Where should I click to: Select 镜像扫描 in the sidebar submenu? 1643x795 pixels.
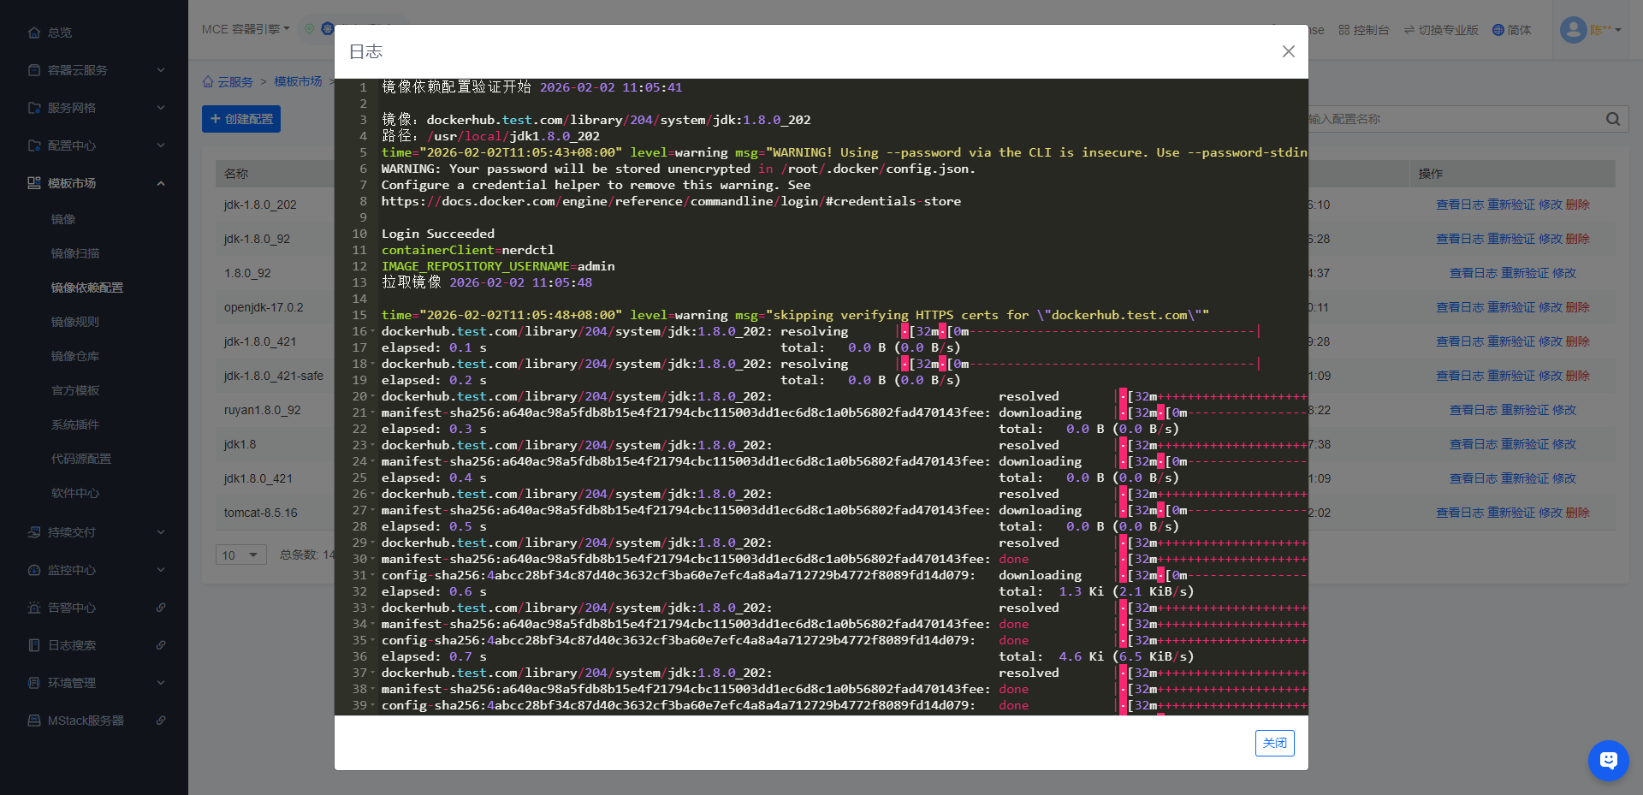75,253
